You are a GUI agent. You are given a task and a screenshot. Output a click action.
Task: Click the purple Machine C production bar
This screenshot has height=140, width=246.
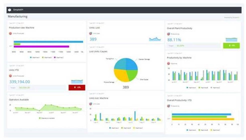click(41, 46)
